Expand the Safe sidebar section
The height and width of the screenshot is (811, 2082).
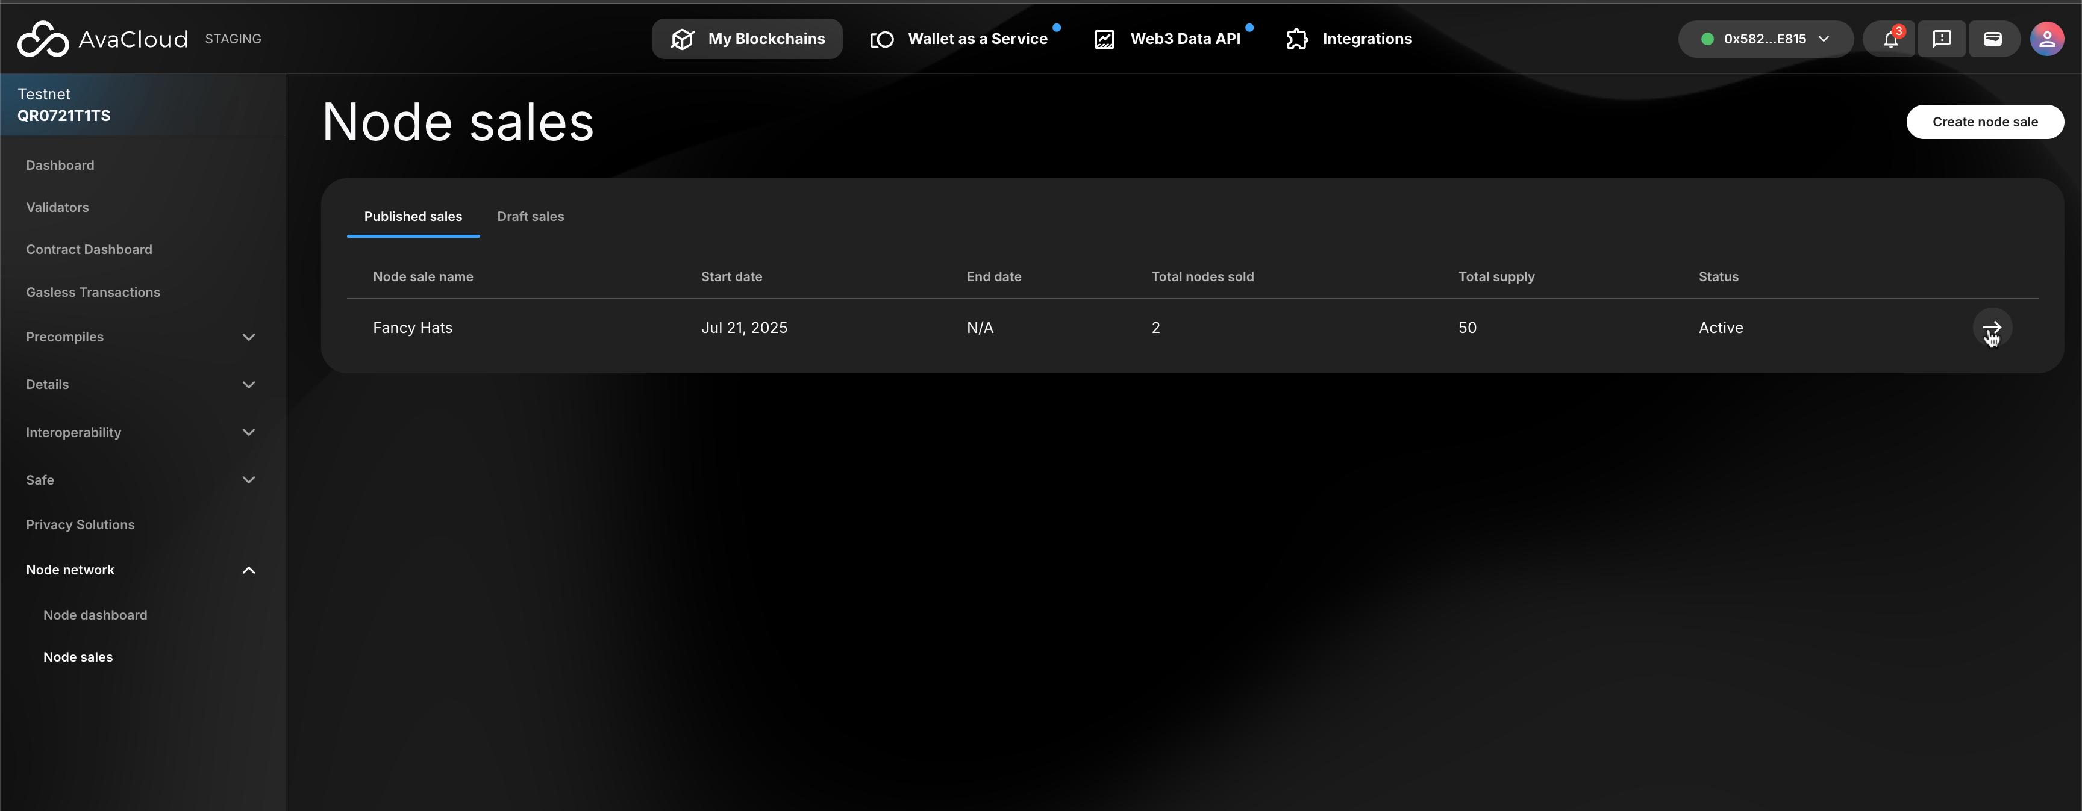pyautogui.click(x=248, y=480)
